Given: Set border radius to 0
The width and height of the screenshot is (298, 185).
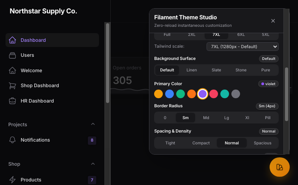Looking at the screenshot, I should pos(165,118).
